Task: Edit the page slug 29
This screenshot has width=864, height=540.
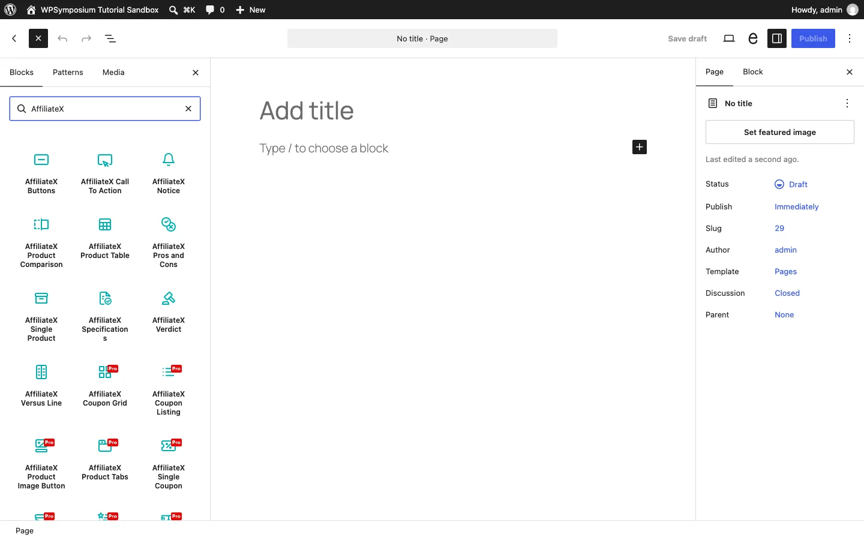Action: pos(779,228)
